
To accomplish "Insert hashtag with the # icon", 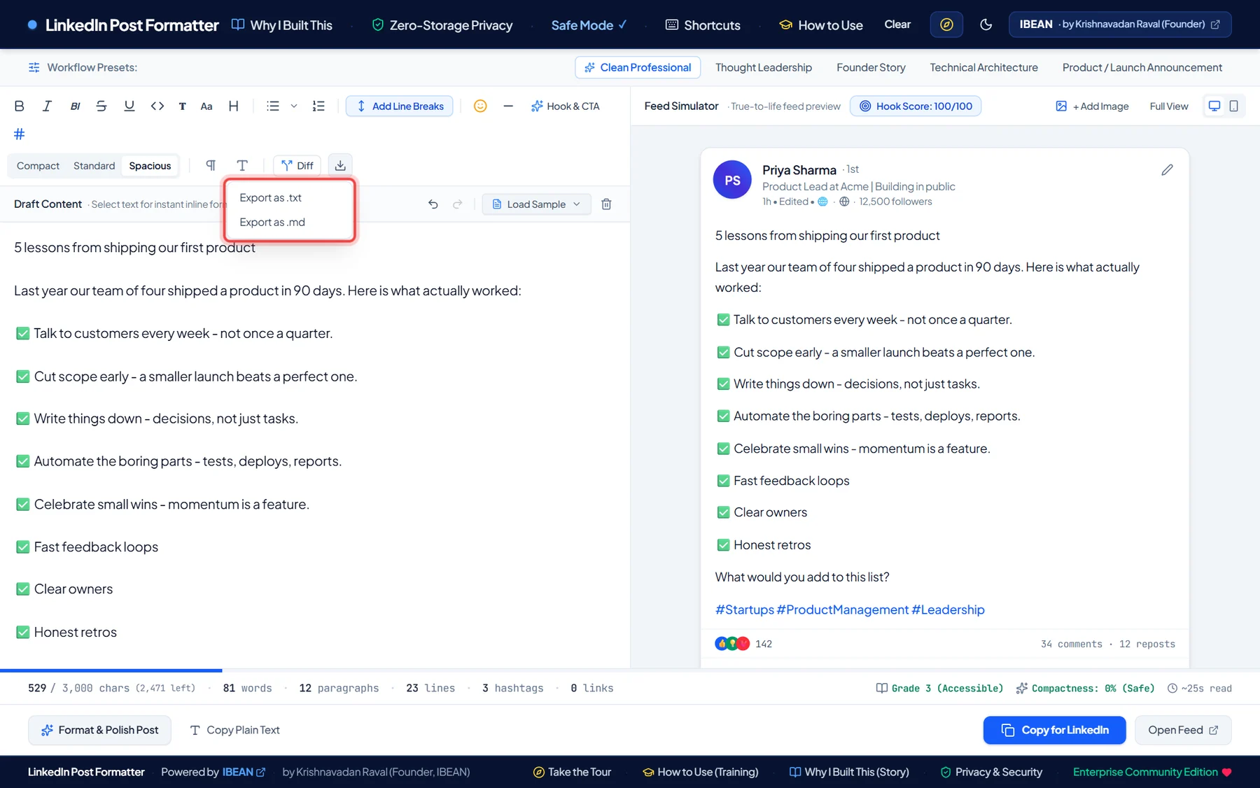I will (x=20, y=134).
